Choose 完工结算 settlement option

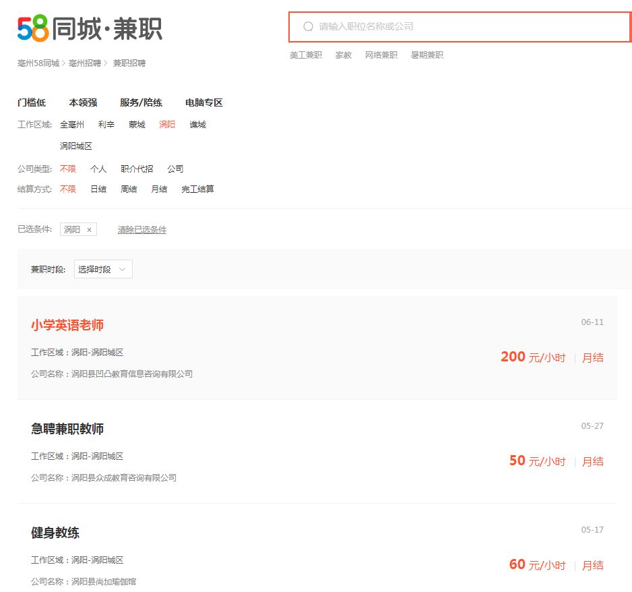click(x=197, y=189)
